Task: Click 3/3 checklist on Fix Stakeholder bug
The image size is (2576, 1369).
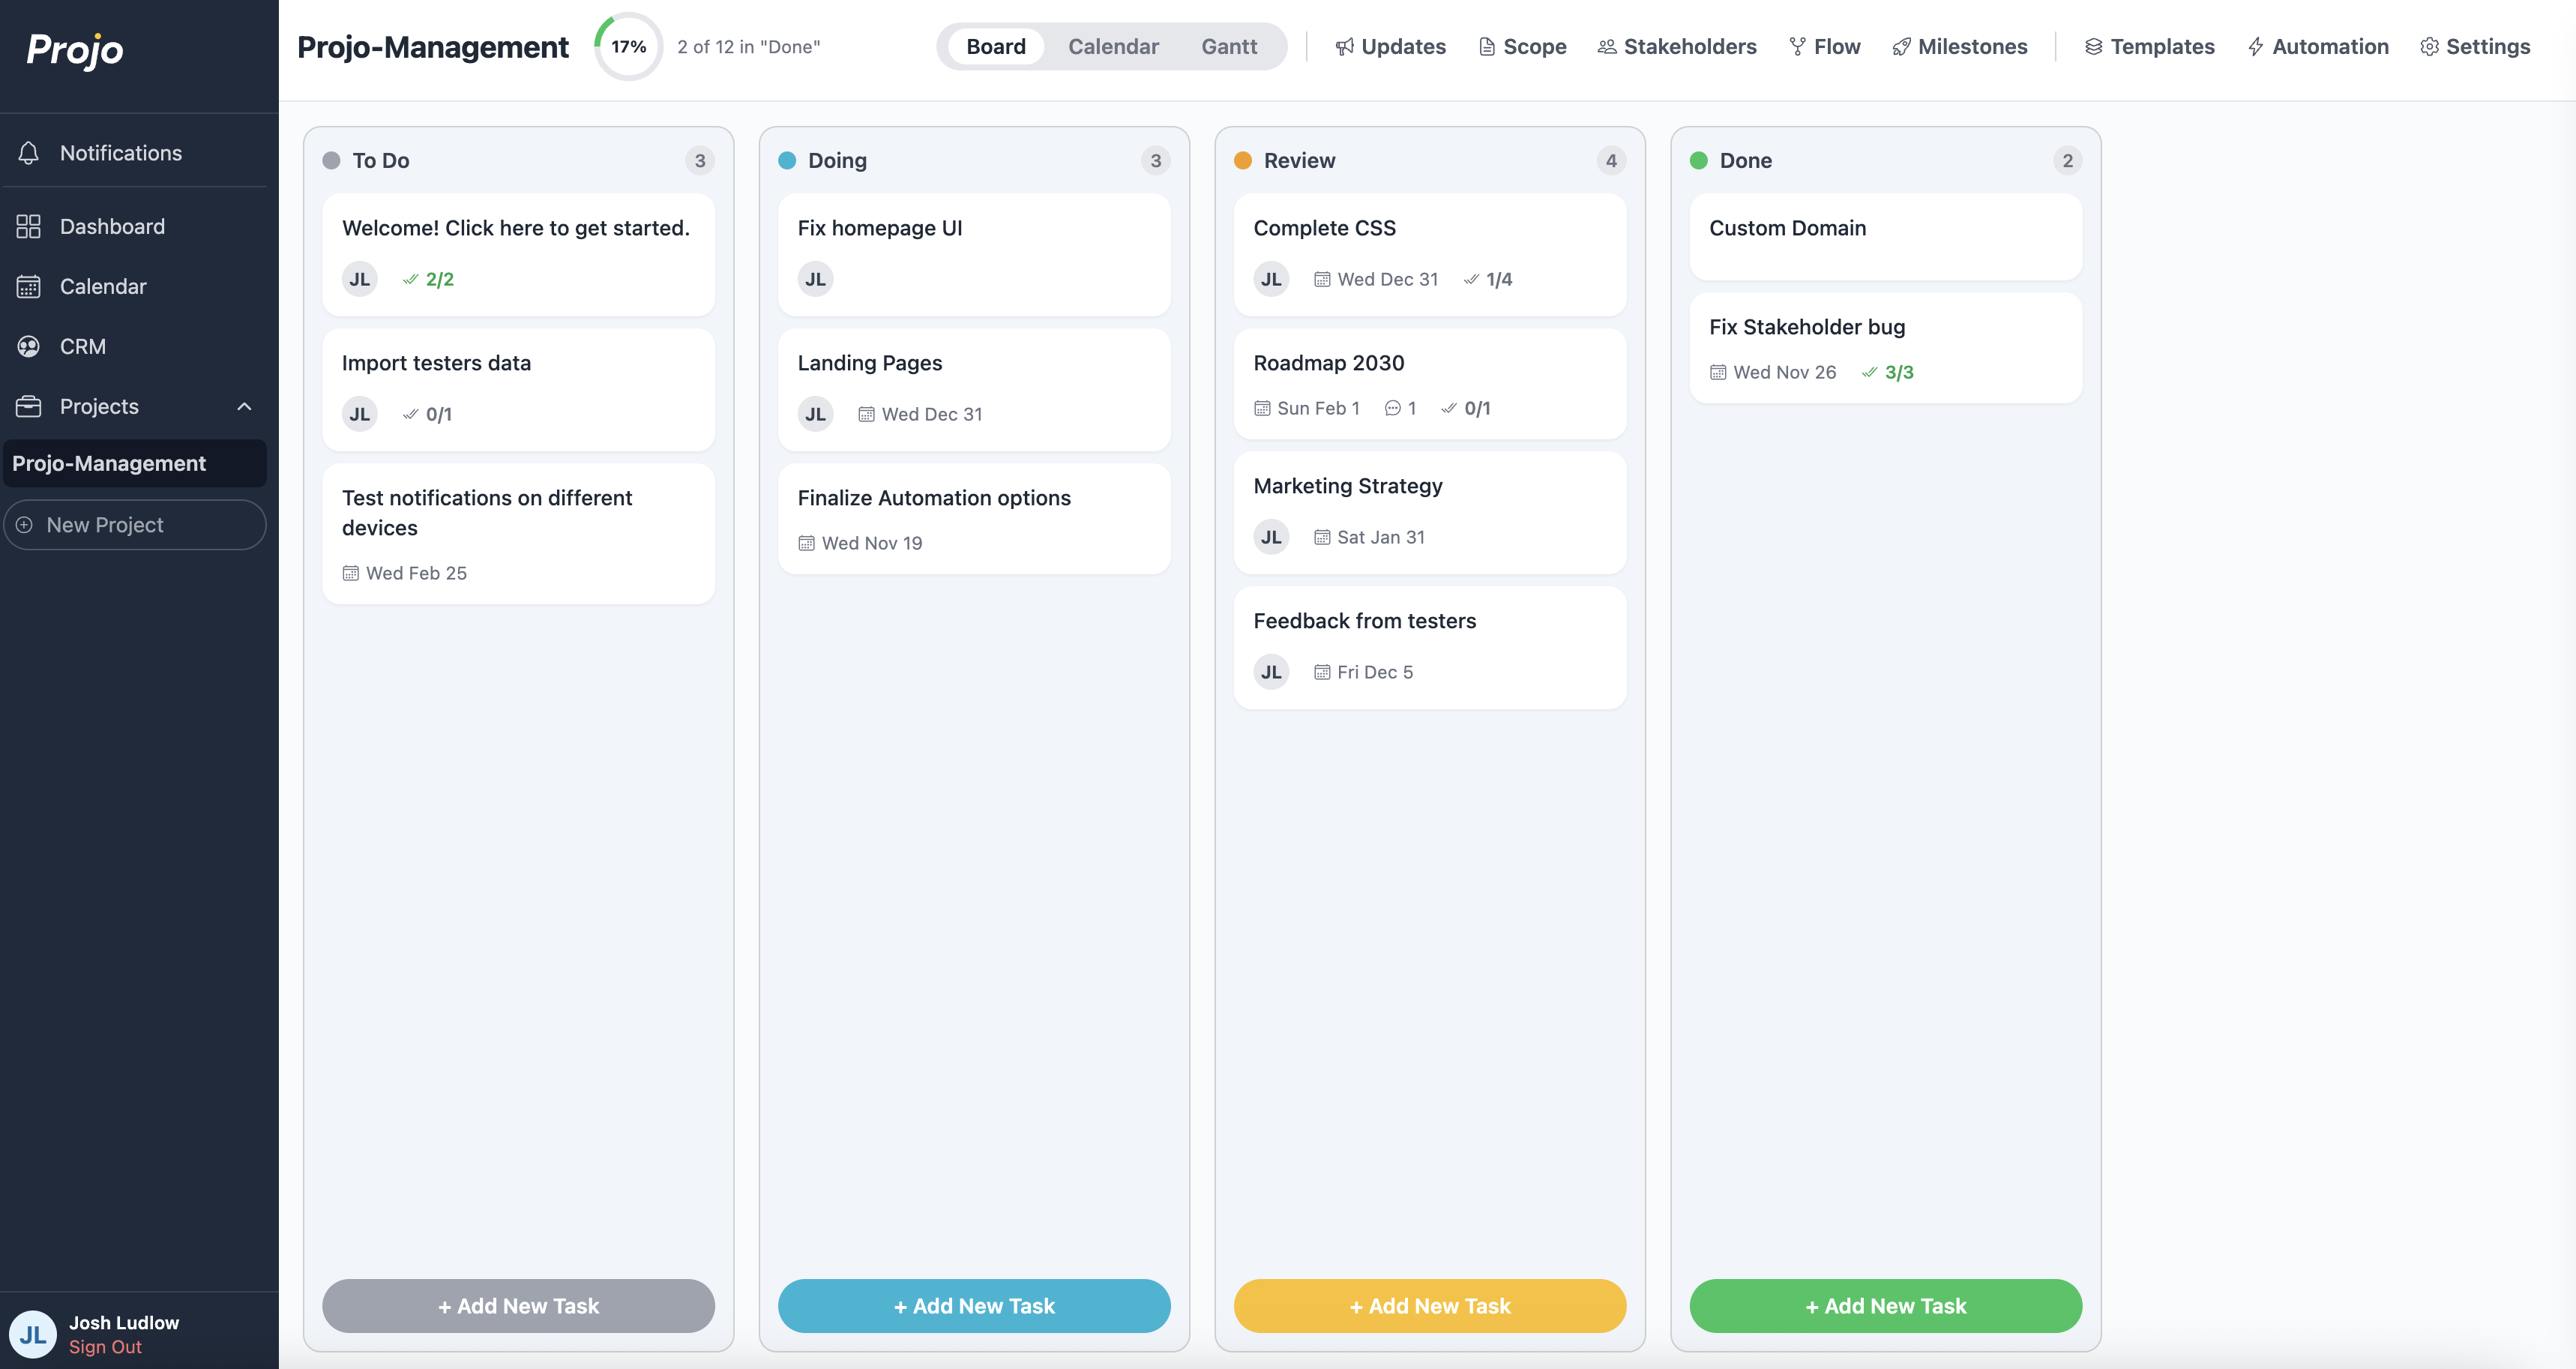Action: click(1888, 372)
